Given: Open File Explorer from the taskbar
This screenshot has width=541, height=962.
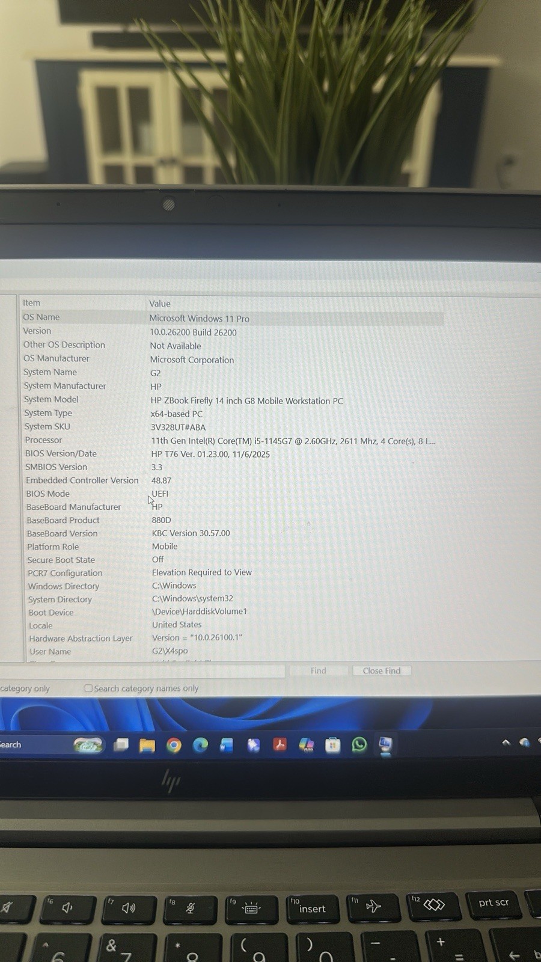Looking at the screenshot, I should point(147,746).
